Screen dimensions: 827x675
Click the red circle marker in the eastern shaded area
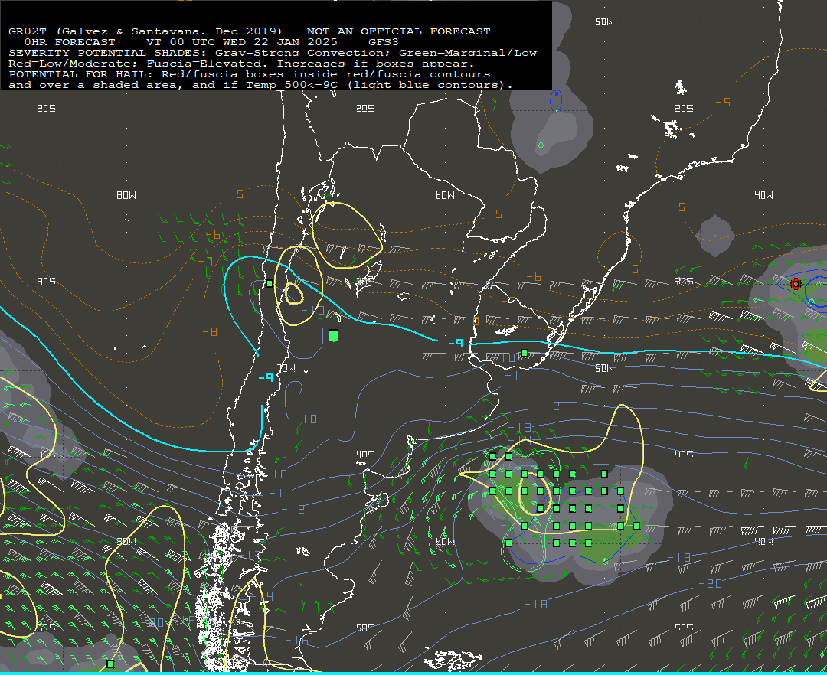pos(796,284)
